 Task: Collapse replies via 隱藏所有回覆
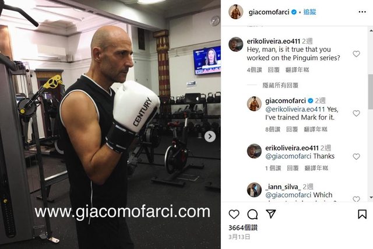coord(280,85)
